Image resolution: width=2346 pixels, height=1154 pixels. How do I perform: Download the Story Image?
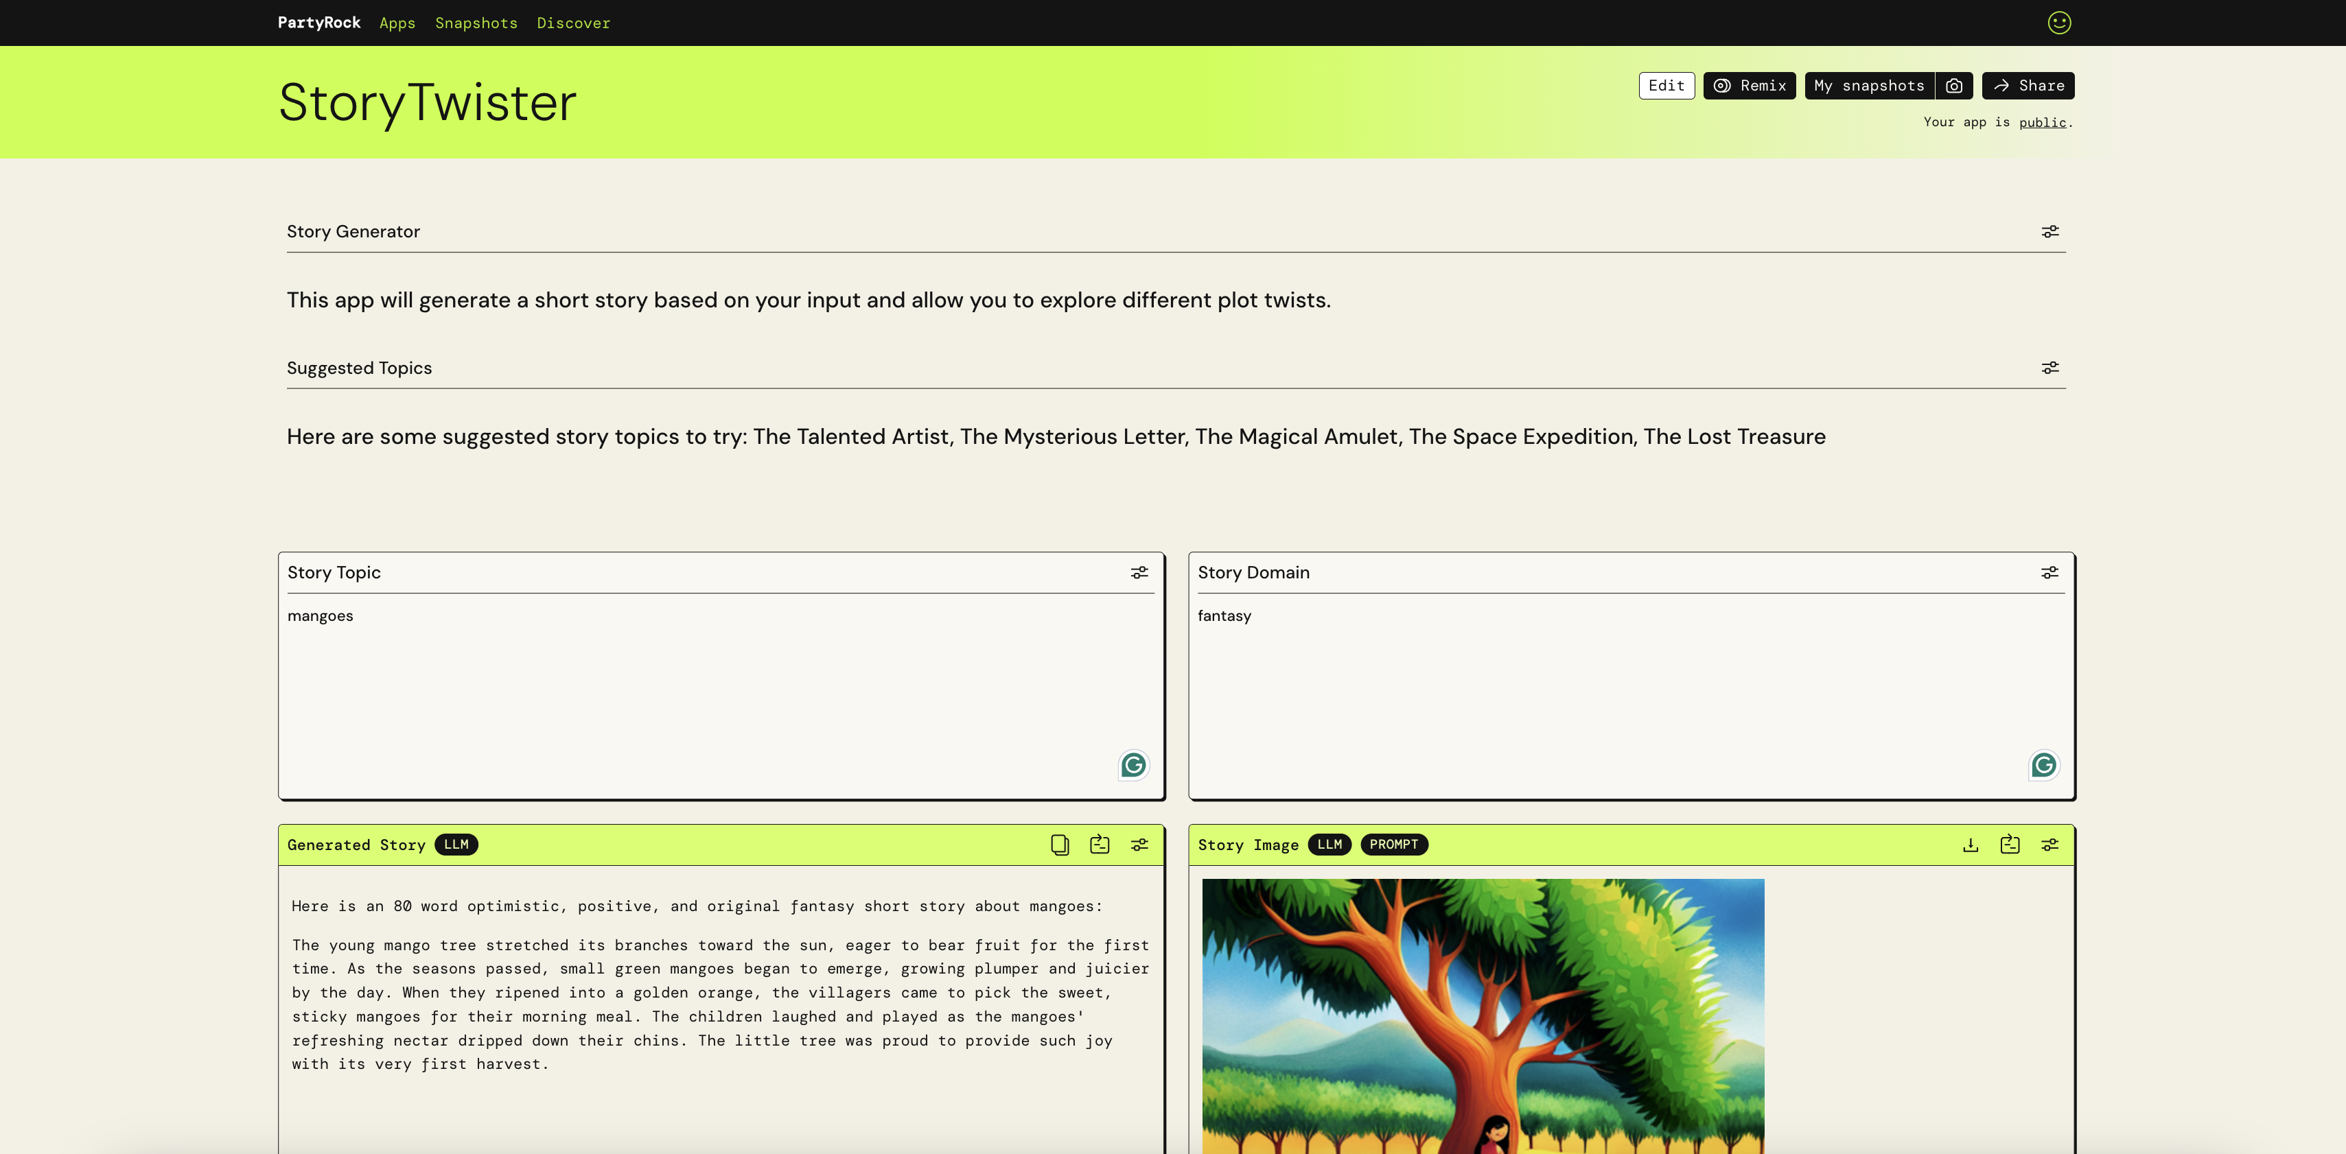[x=1970, y=845]
